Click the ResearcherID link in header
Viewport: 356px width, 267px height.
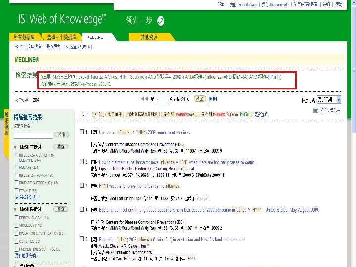[275, 4]
